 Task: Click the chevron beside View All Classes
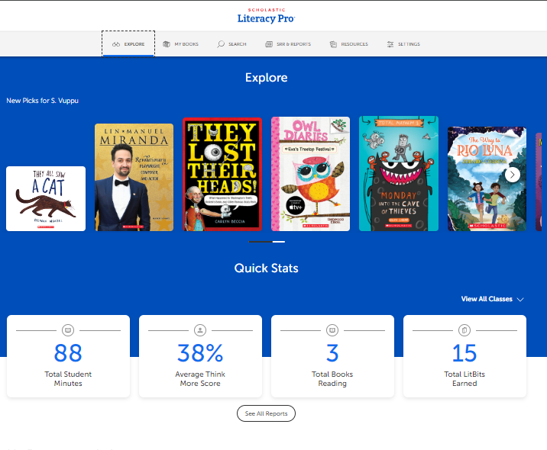point(520,300)
